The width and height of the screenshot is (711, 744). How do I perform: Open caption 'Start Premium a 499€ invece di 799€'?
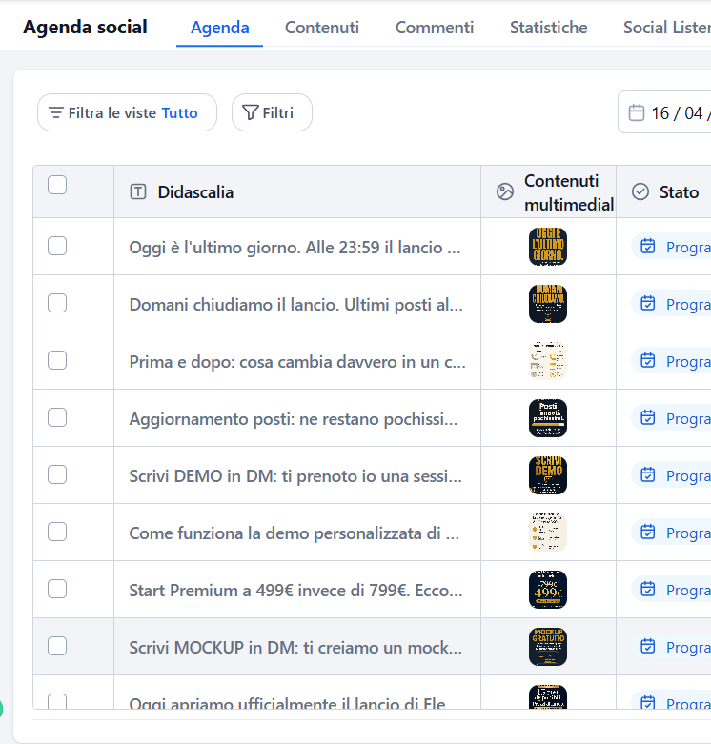point(295,591)
